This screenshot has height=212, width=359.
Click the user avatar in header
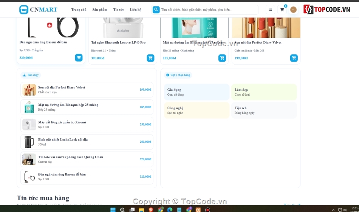pyautogui.click(x=293, y=9)
